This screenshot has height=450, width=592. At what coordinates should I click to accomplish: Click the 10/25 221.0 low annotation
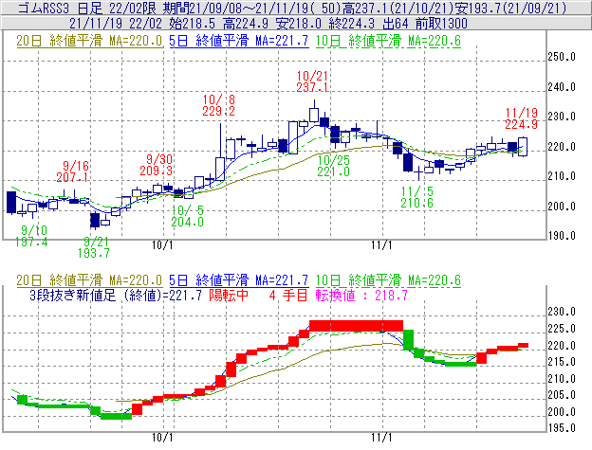333,166
